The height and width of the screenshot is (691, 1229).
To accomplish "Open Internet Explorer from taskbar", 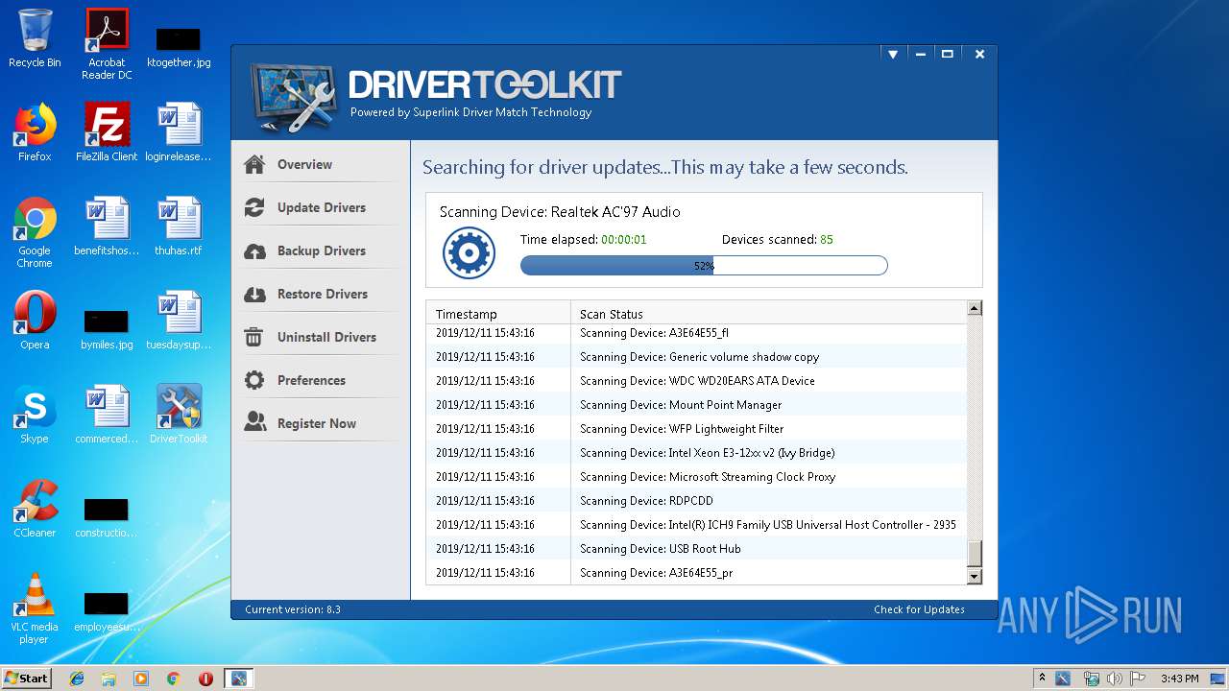I will point(77,679).
